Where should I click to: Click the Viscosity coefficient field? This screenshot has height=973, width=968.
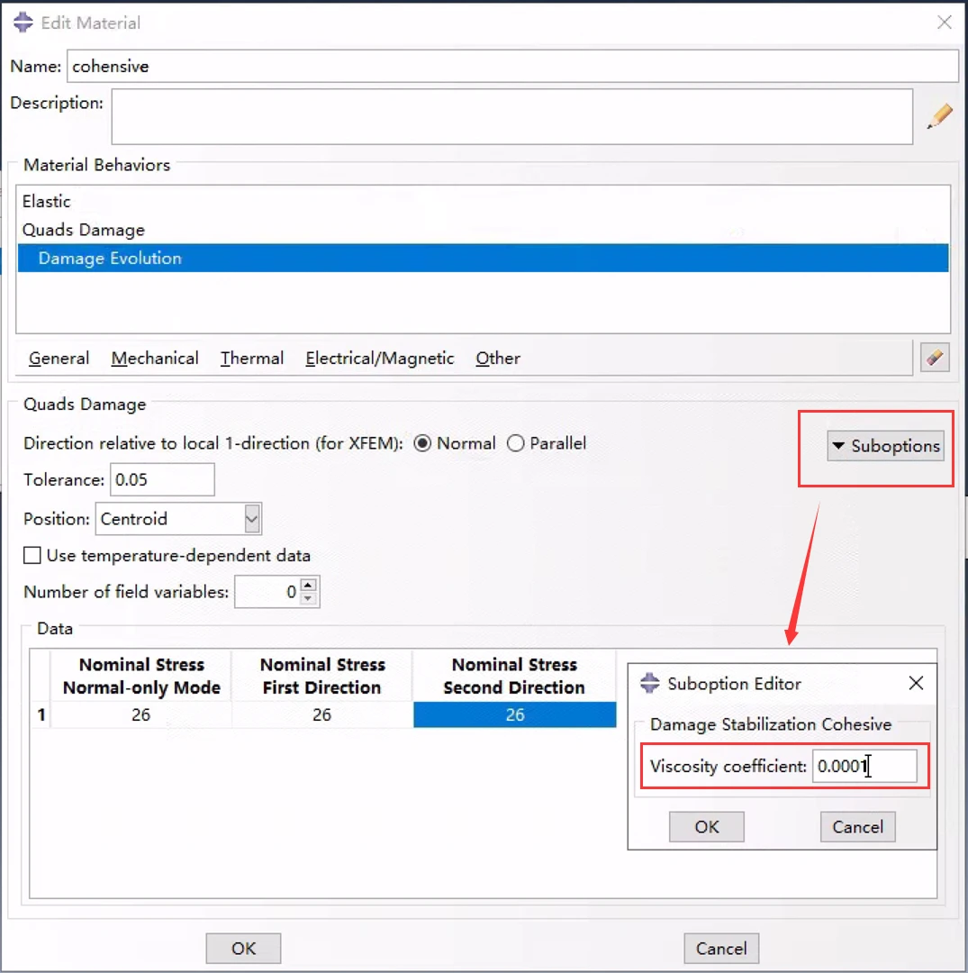tap(864, 766)
